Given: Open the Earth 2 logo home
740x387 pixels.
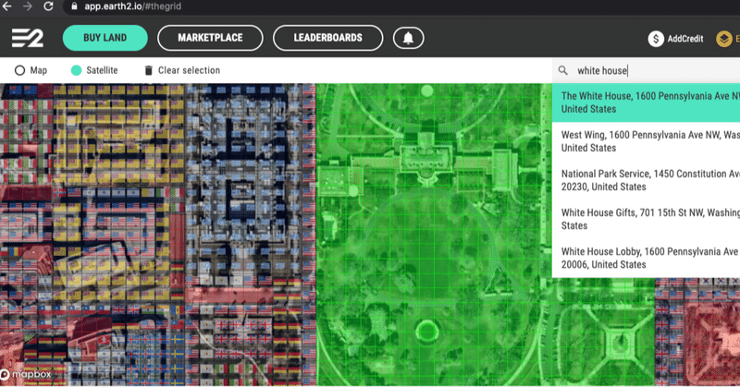Looking at the screenshot, I should click(28, 38).
